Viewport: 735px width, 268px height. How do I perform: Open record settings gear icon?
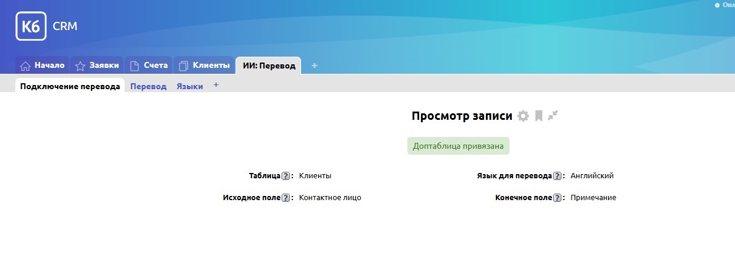pyautogui.click(x=523, y=116)
